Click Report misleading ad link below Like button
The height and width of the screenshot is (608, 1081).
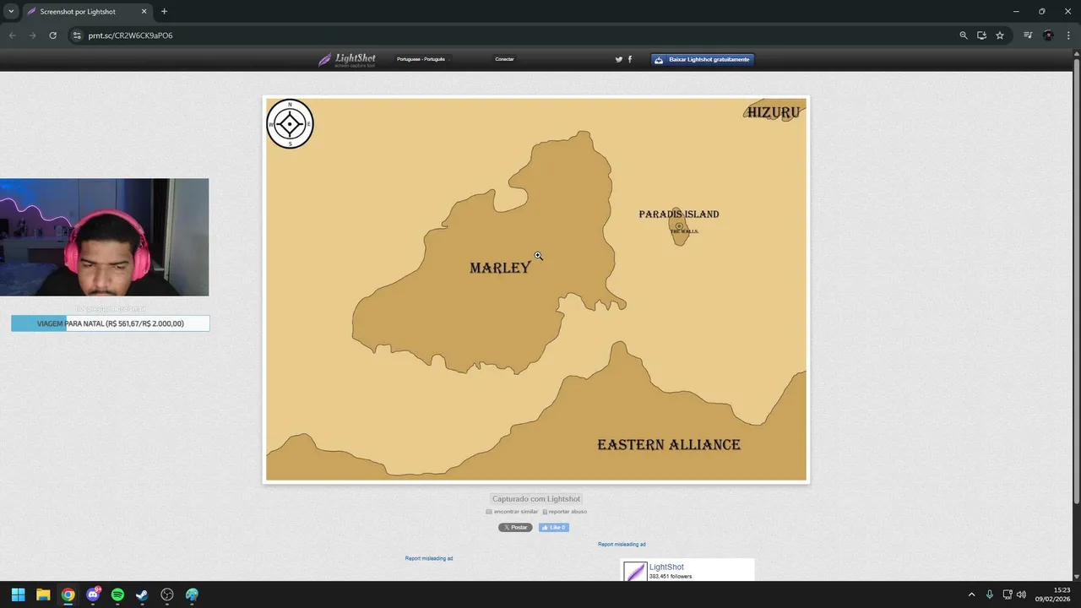622,545
